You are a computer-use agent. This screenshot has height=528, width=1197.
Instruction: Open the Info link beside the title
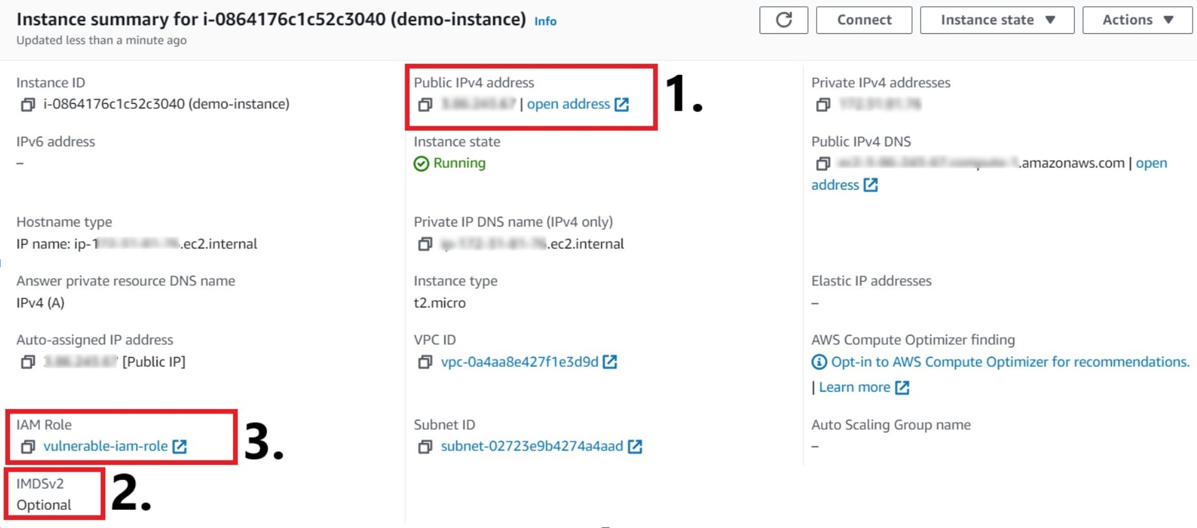coord(545,21)
